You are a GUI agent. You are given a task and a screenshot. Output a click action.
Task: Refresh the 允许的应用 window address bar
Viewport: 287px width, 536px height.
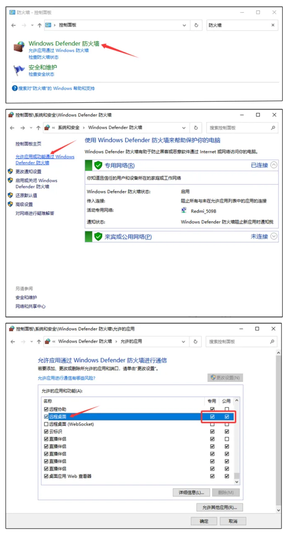click(x=196, y=341)
